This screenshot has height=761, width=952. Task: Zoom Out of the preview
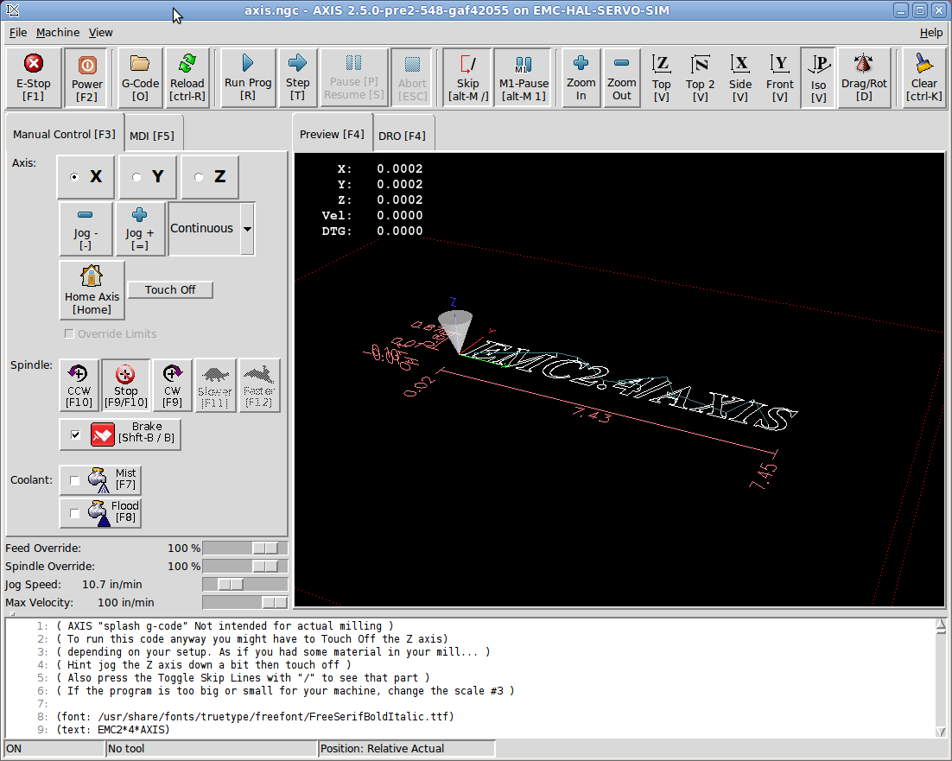point(622,78)
